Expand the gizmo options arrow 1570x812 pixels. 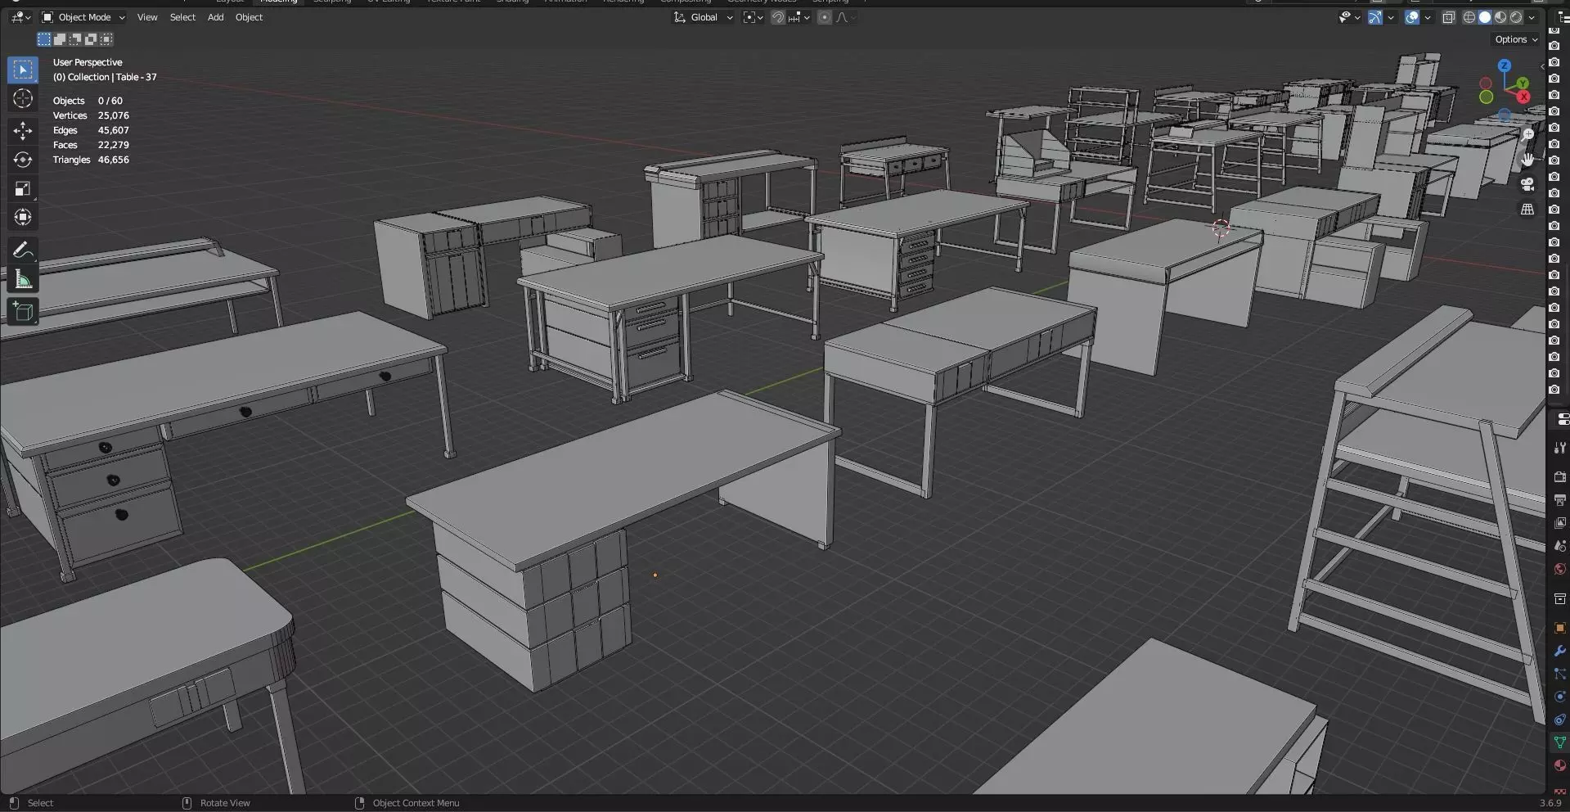pyautogui.click(x=1391, y=17)
